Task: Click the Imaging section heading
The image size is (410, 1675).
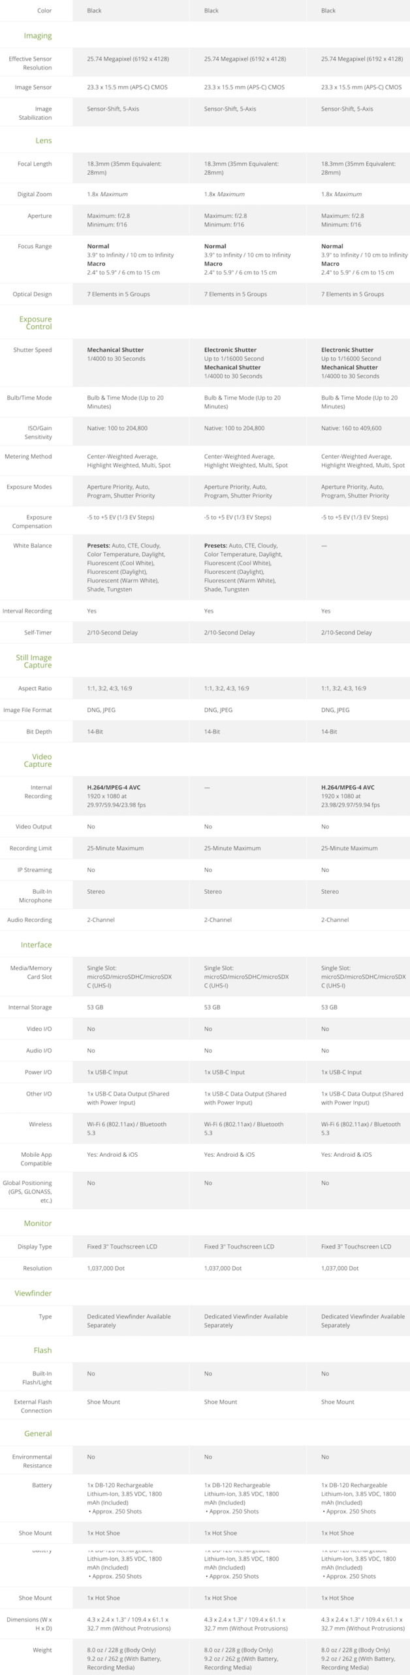Action: click(38, 36)
